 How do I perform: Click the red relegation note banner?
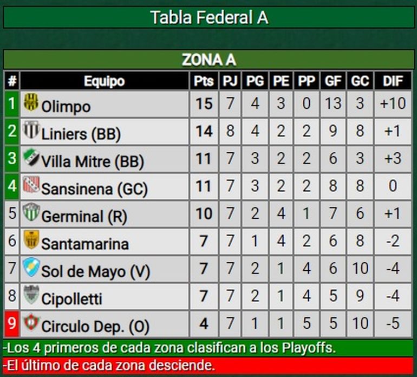(x=208, y=365)
